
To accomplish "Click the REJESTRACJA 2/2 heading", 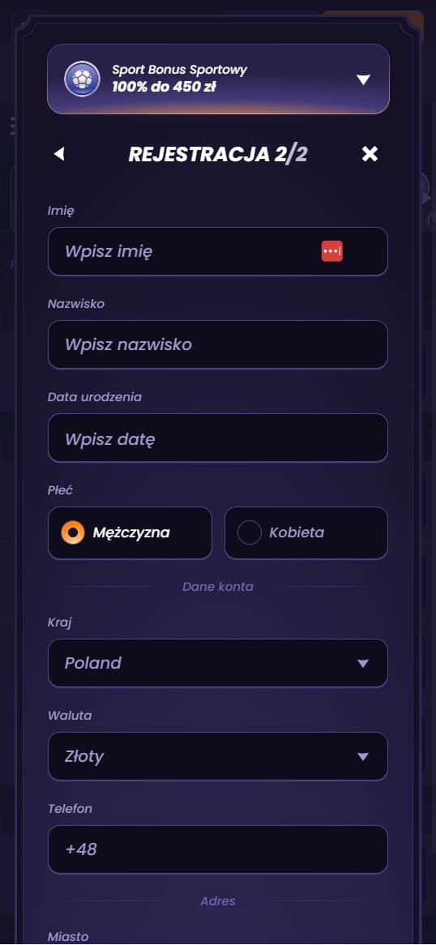I will click(218, 154).
